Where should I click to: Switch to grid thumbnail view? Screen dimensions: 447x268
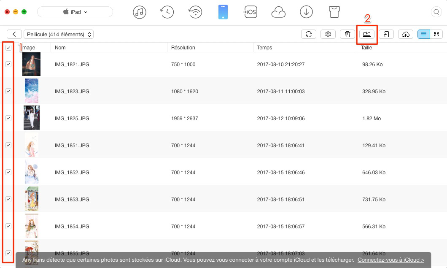(x=436, y=34)
